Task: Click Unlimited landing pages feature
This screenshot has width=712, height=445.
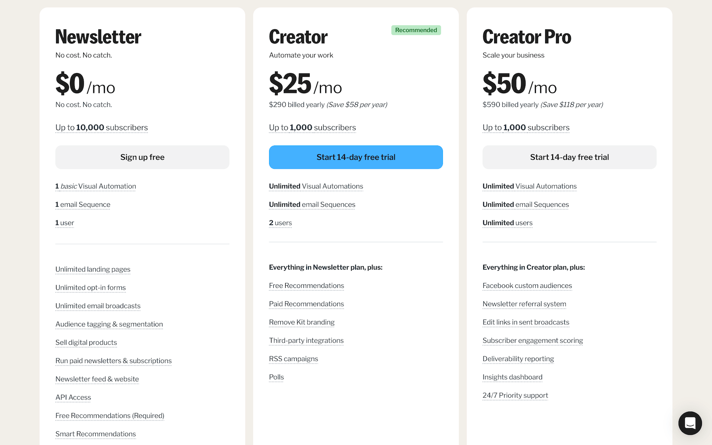Action: pos(93,269)
